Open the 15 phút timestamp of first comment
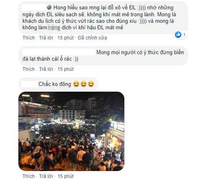The height and width of the screenshot is (180, 199). pos(65,38)
